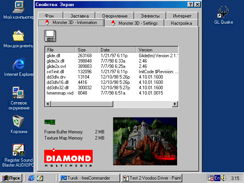Click the date 7/7/98 6:25a
Screen dimensions: 244x183
pos(113,66)
